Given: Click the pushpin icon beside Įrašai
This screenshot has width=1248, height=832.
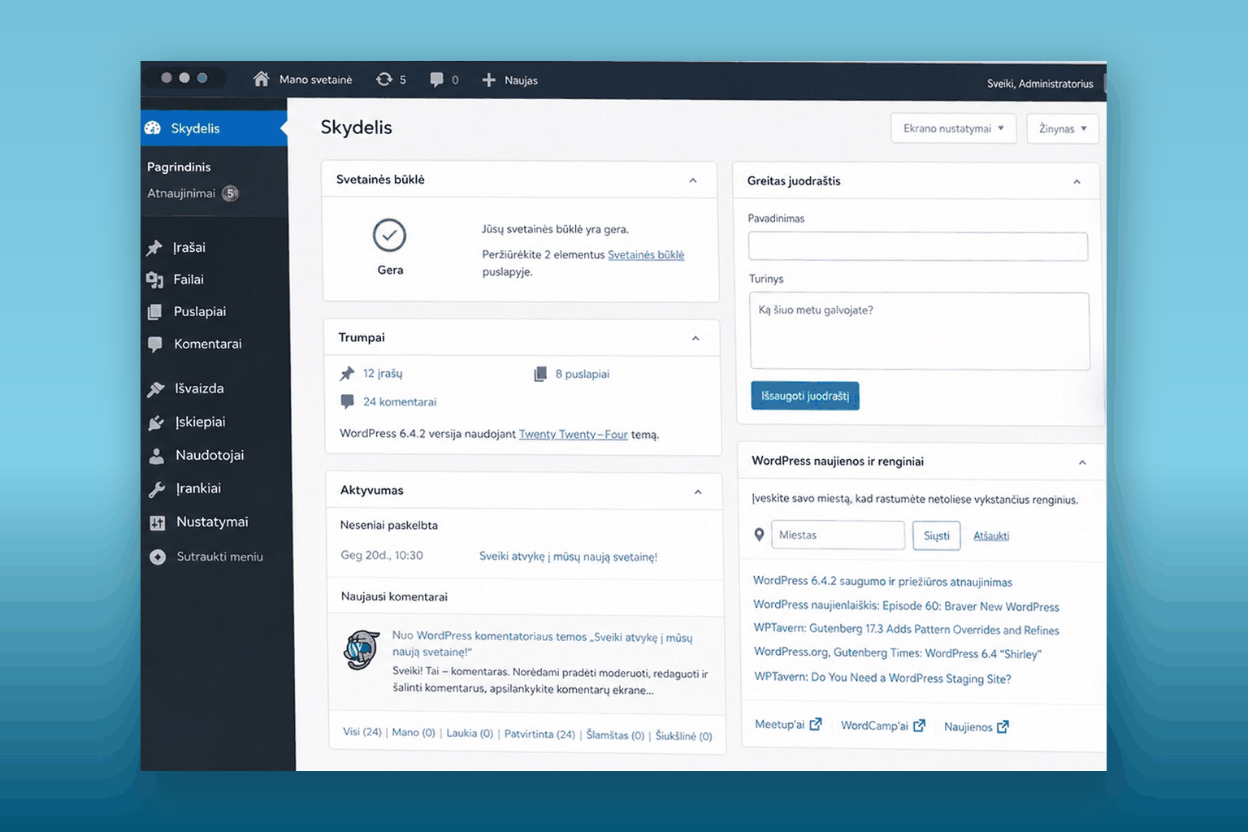Looking at the screenshot, I should (x=154, y=248).
